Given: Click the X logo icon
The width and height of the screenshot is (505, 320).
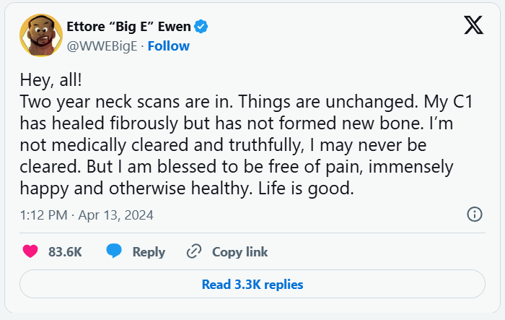Looking at the screenshot, I should [473, 26].
